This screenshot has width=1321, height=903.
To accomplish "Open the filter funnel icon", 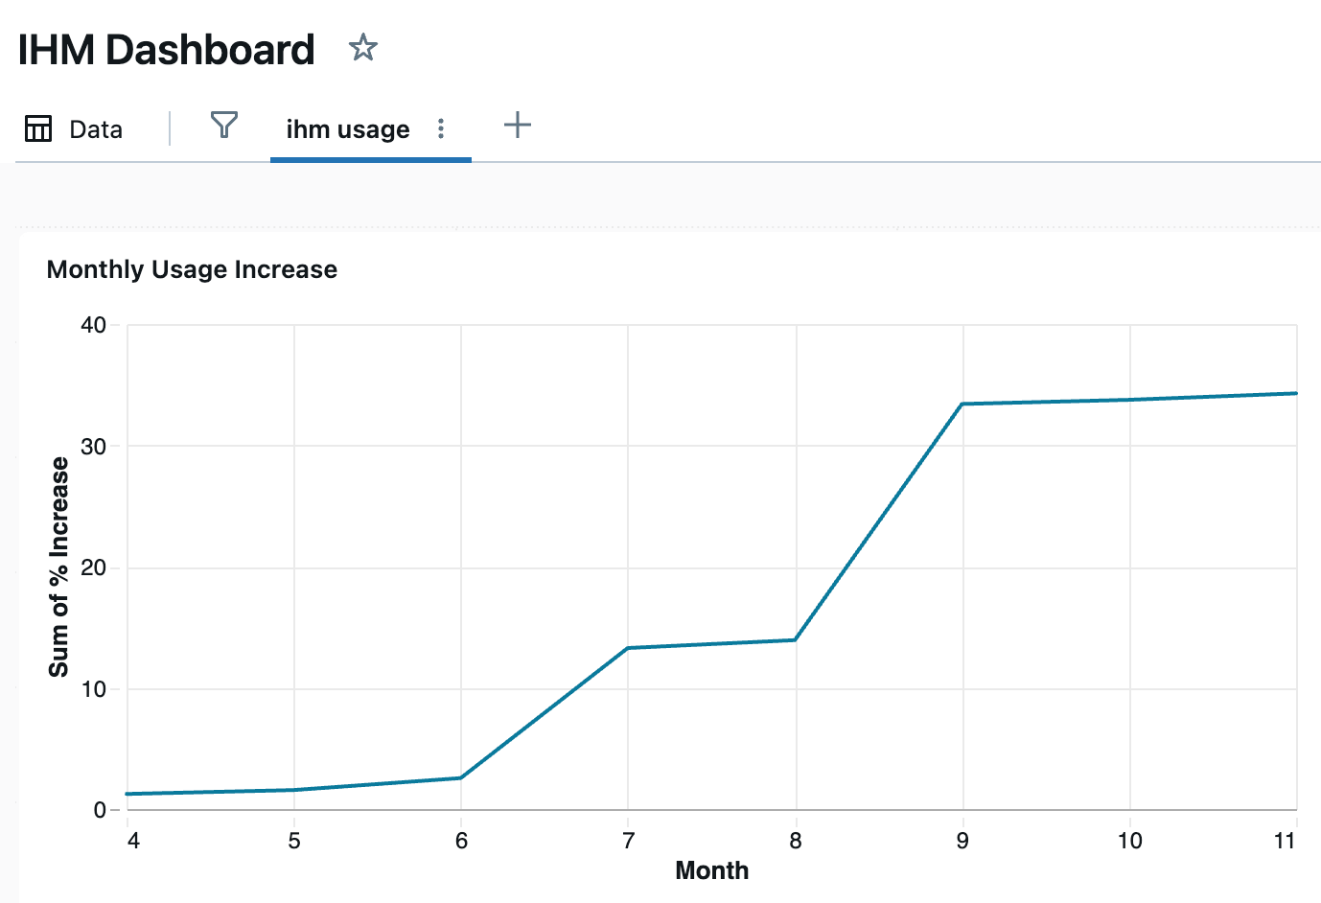I will (x=223, y=125).
